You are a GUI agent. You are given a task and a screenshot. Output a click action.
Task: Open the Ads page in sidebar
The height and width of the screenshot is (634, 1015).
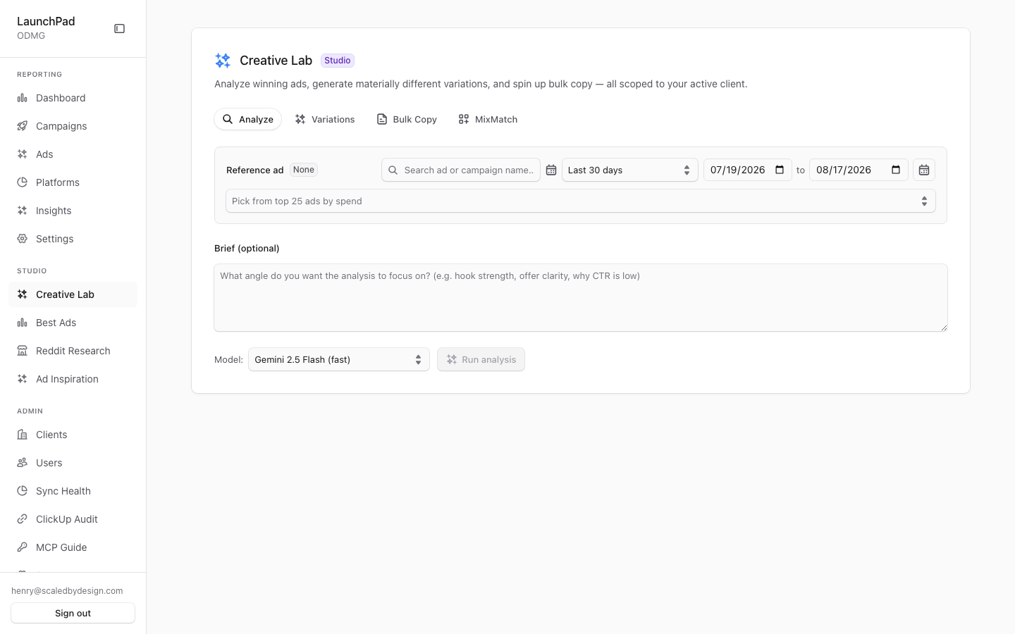coord(73,154)
